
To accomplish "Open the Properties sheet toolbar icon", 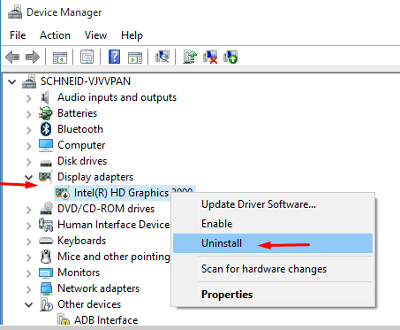I will pos(87,57).
